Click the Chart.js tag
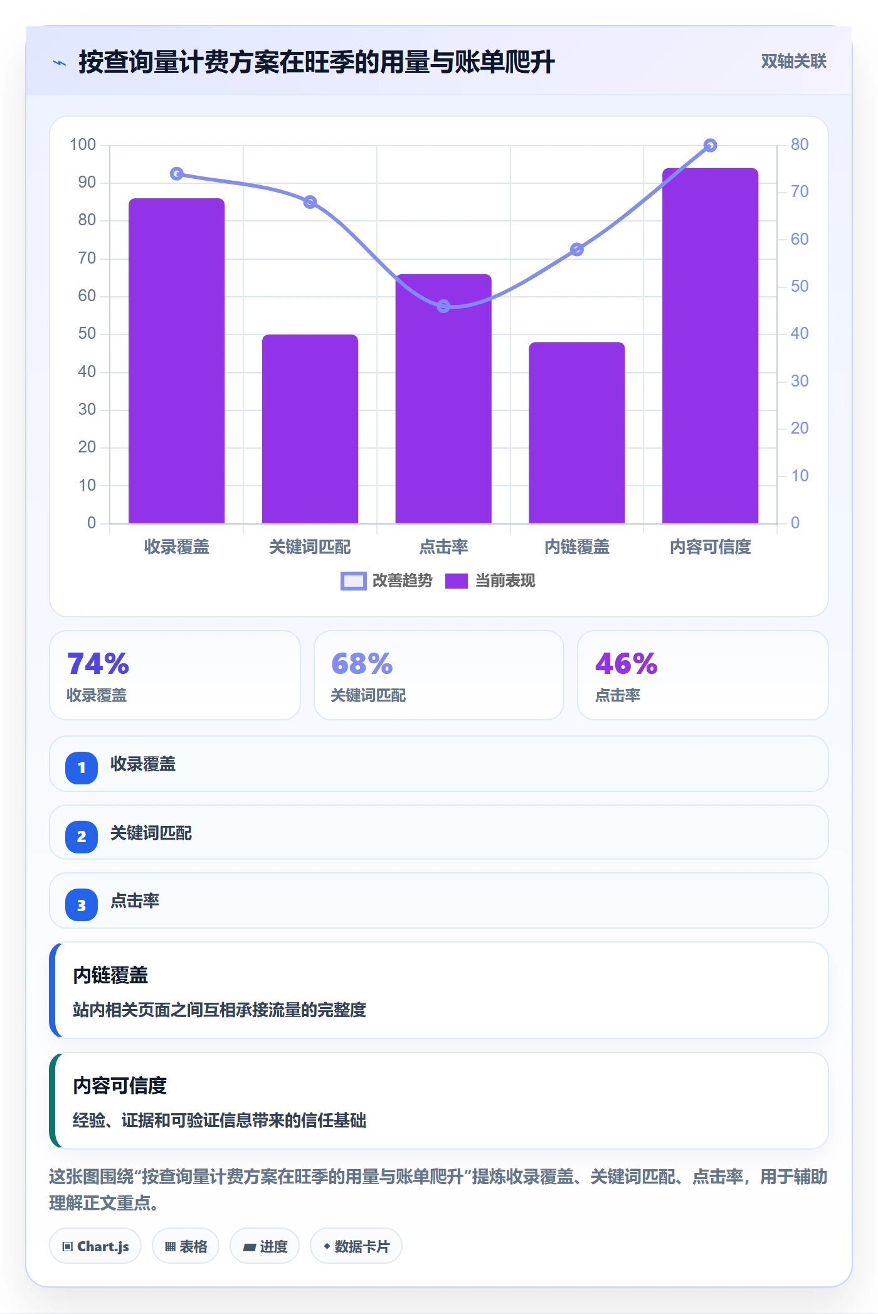Image resolution: width=878 pixels, height=1314 pixels. [x=95, y=1246]
